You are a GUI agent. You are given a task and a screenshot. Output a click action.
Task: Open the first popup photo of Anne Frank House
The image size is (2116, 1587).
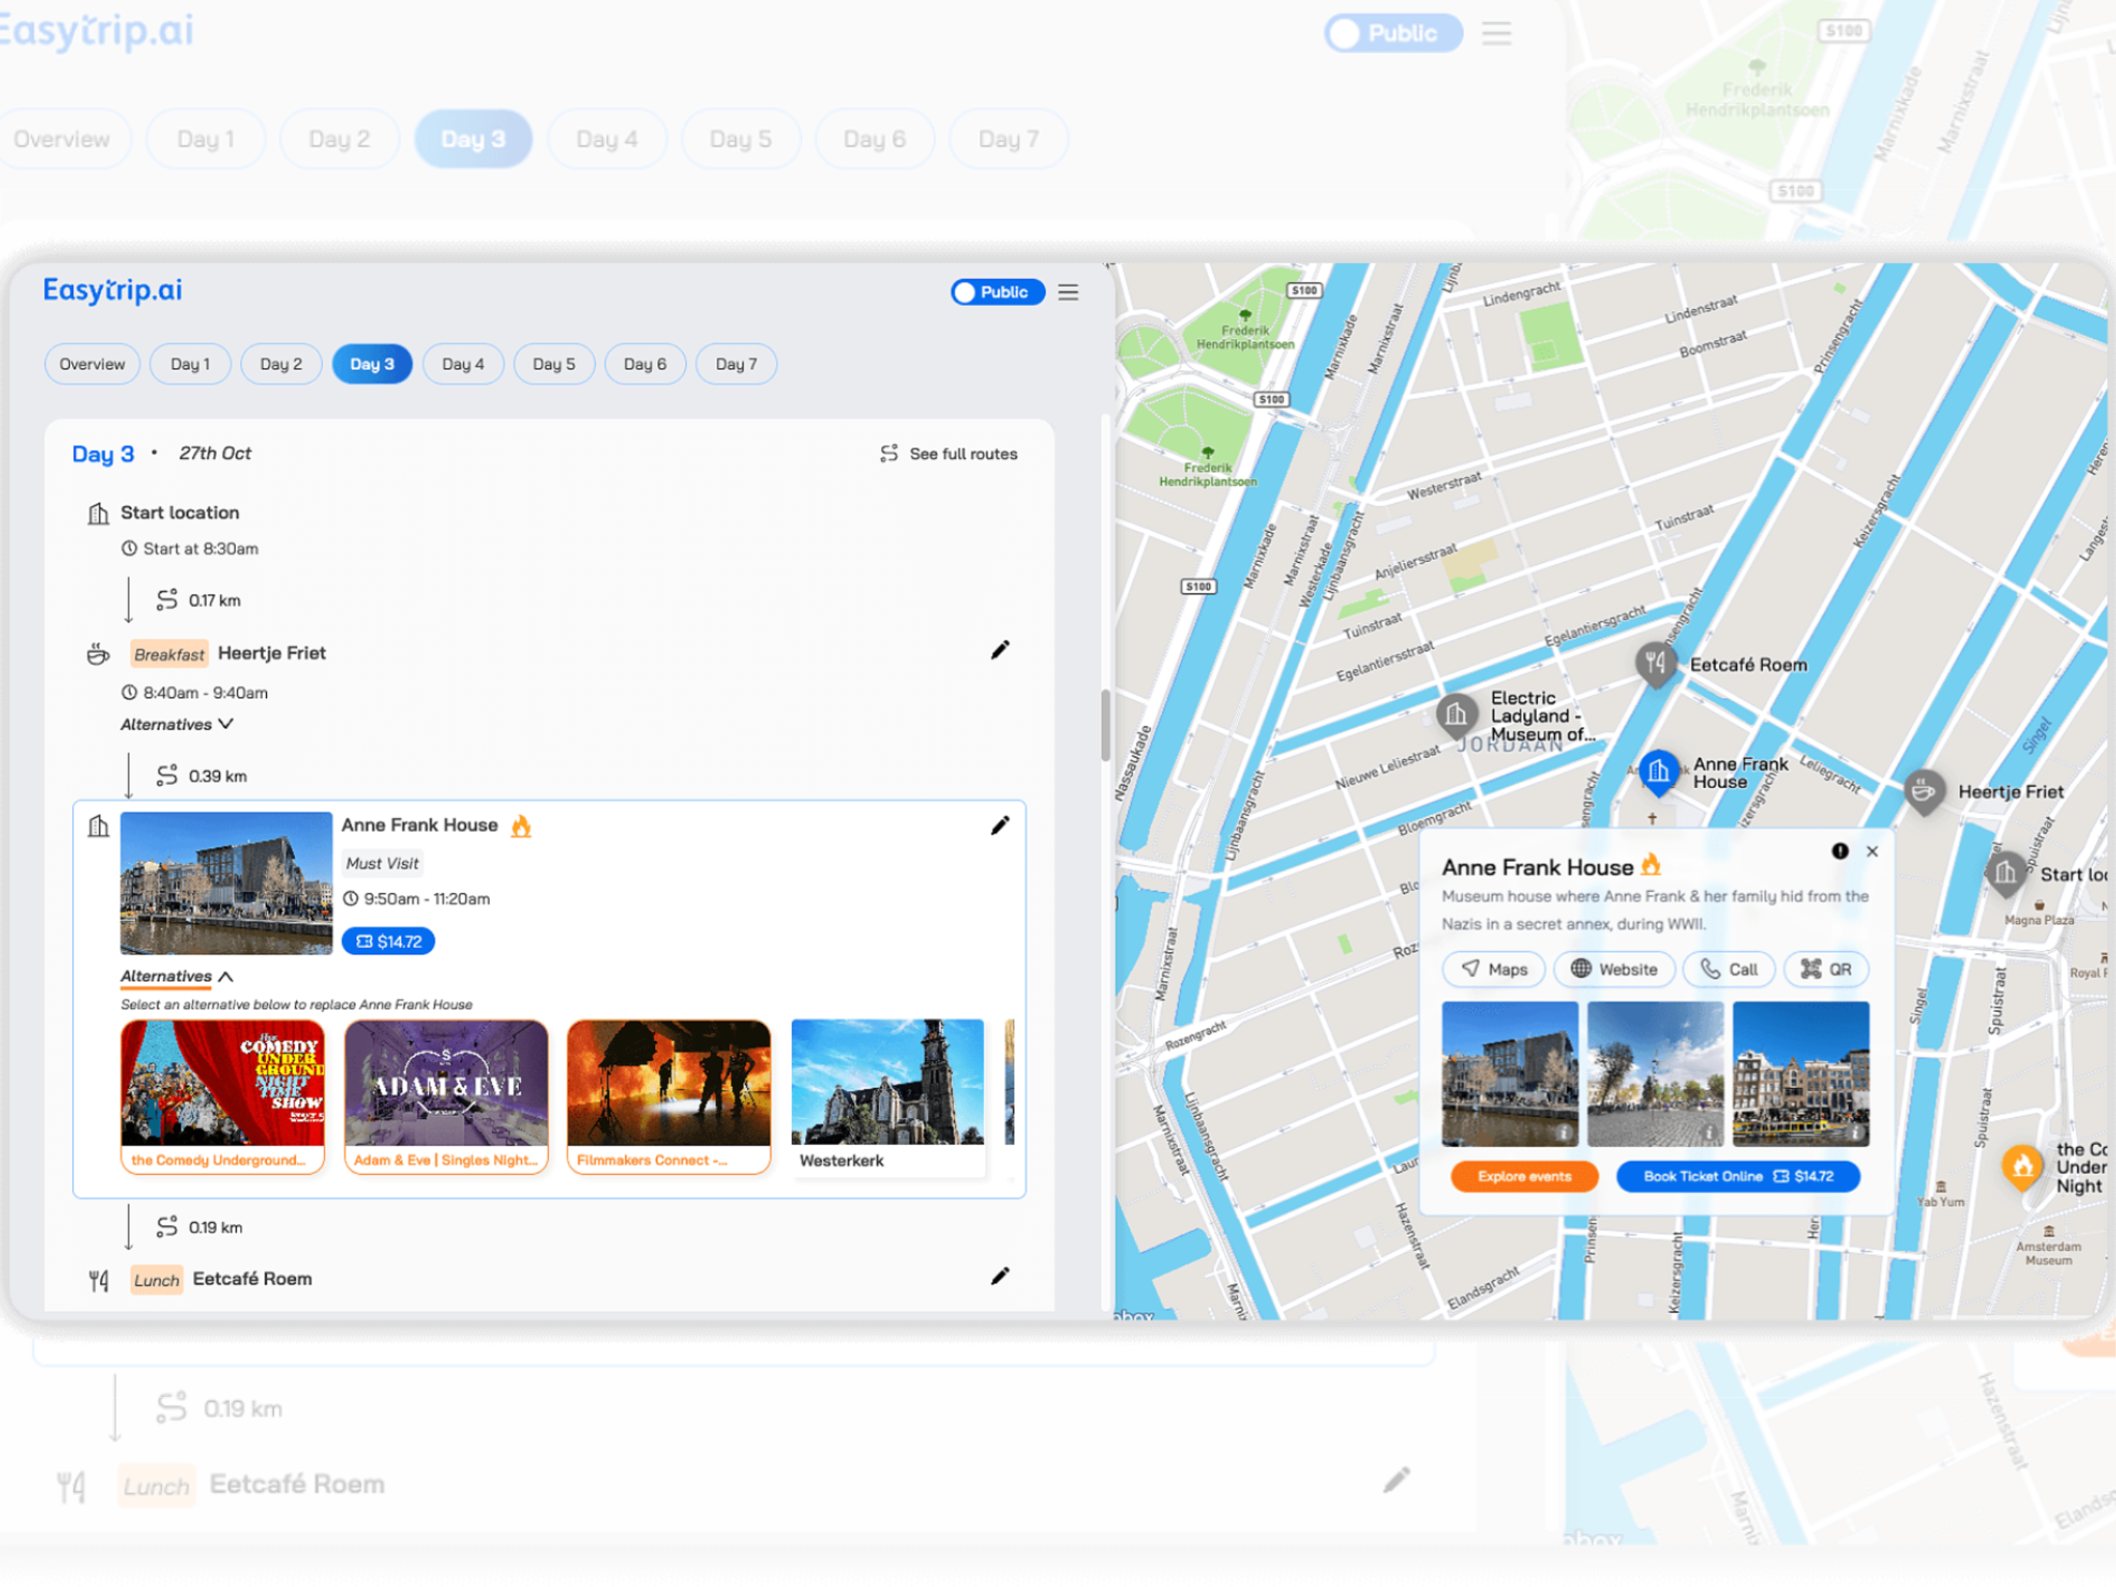(1509, 1074)
